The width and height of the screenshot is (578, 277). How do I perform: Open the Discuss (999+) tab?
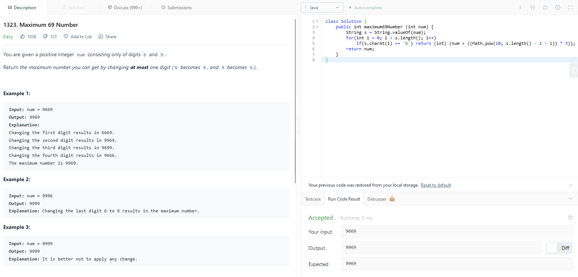pyautogui.click(x=125, y=7)
